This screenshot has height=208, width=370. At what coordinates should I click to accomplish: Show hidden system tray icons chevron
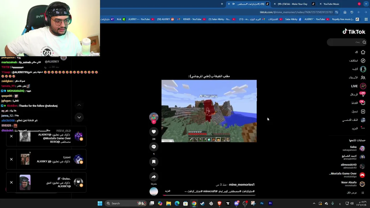point(314,203)
